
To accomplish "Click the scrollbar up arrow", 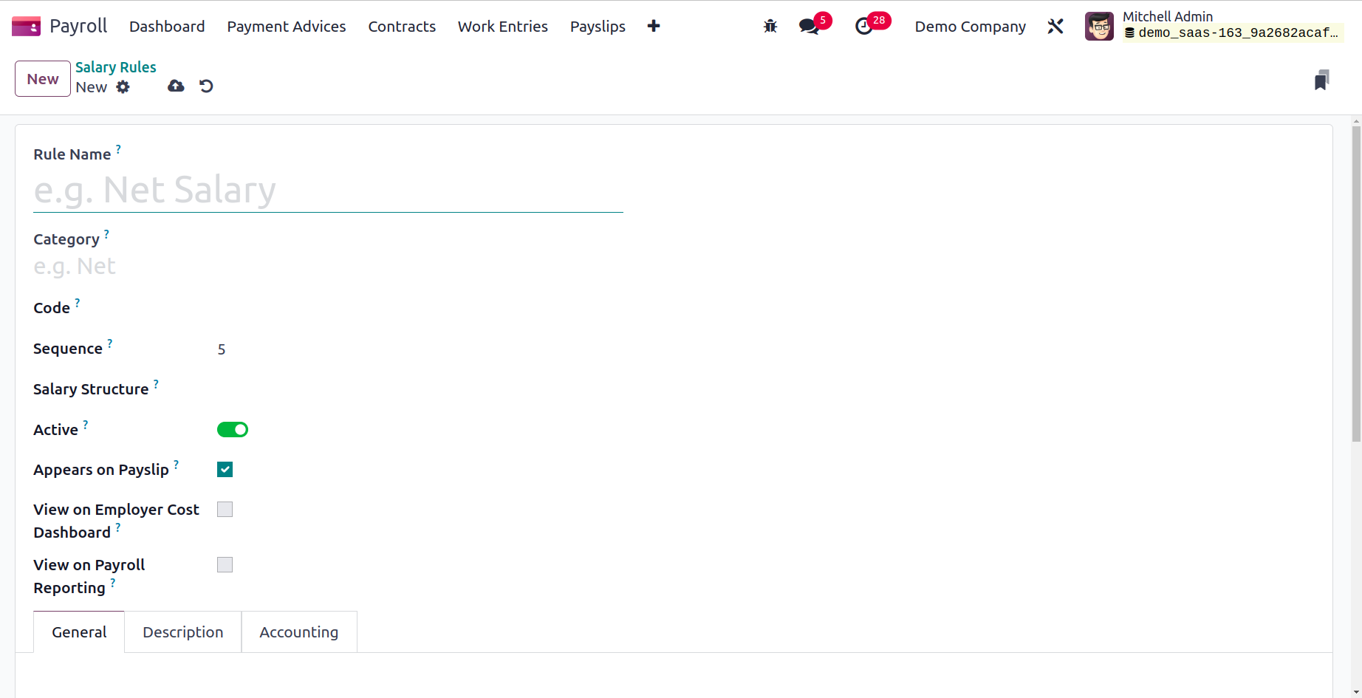I will [x=1356, y=120].
